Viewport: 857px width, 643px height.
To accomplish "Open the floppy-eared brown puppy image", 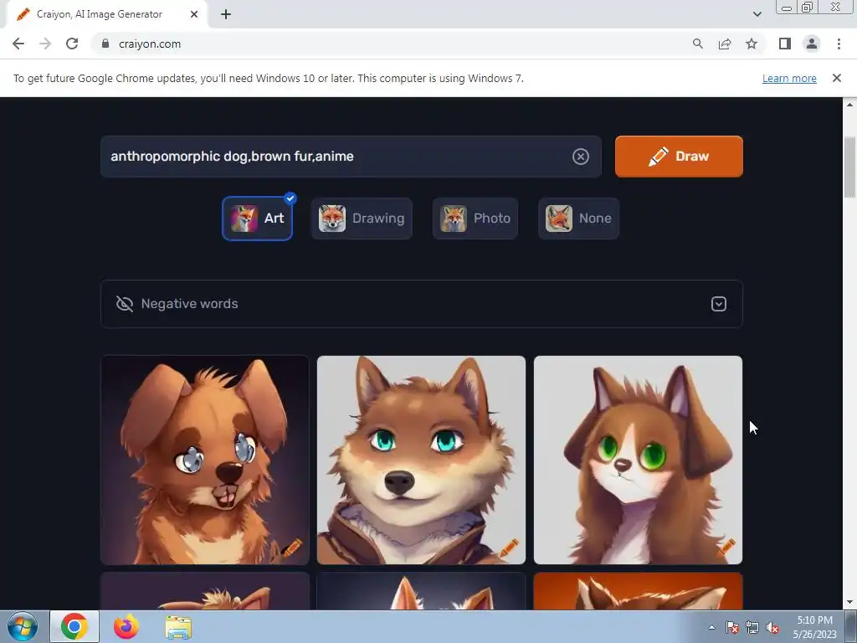I will 205,460.
